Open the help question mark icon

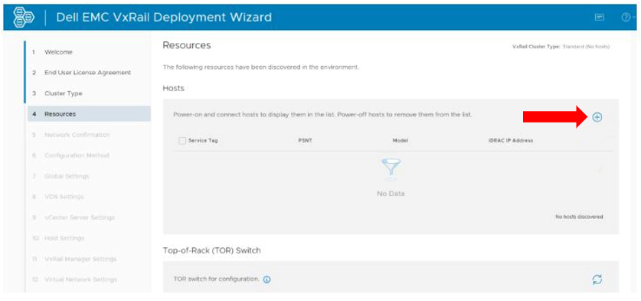[x=626, y=18]
